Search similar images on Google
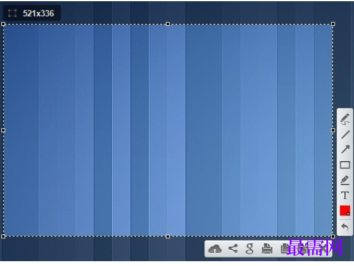This screenshot has height=266, width=354. (250, 249)
